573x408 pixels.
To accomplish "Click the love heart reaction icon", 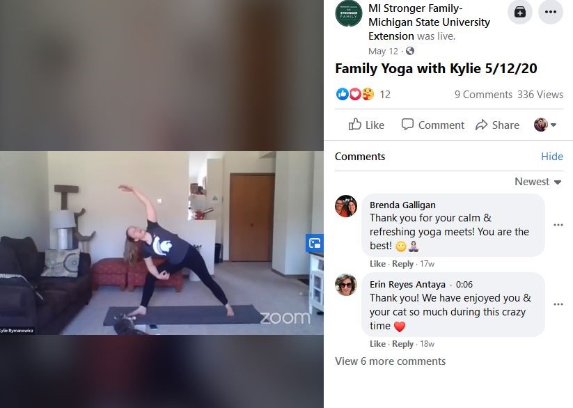I will point(354,93).
